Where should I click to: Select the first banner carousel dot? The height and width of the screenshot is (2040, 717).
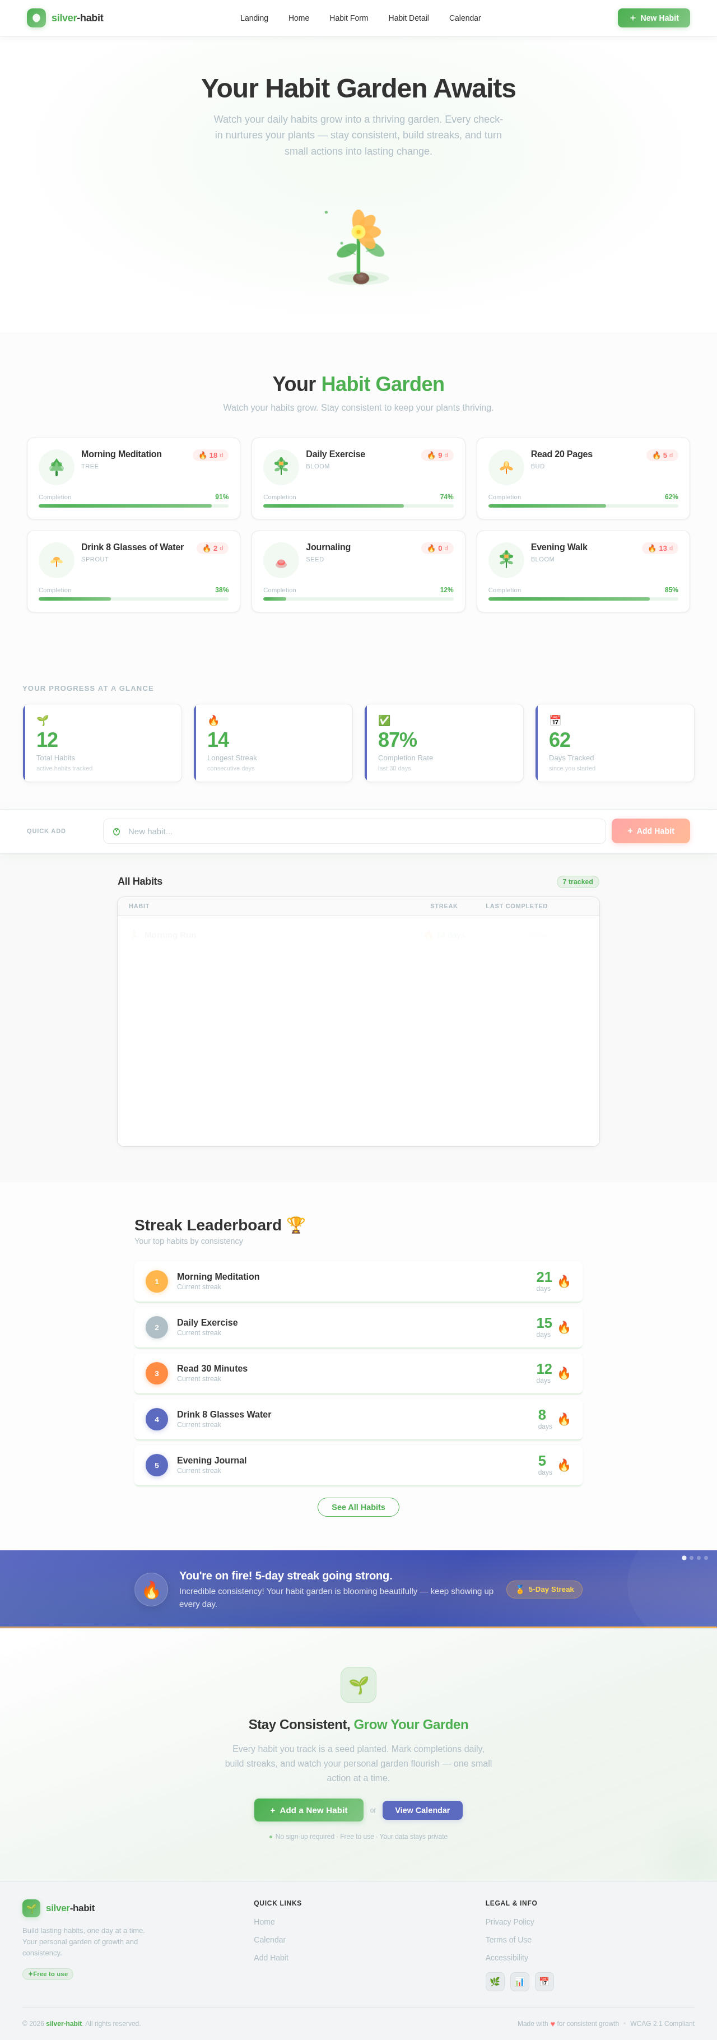(684, 1558)
